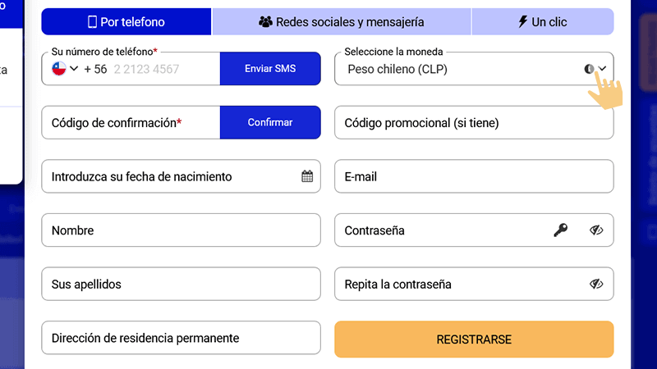The height and width of the screenshot is (369, 657).
Task: Click the Dirección de residencia permanente field
Action: (x=181, y=338)
